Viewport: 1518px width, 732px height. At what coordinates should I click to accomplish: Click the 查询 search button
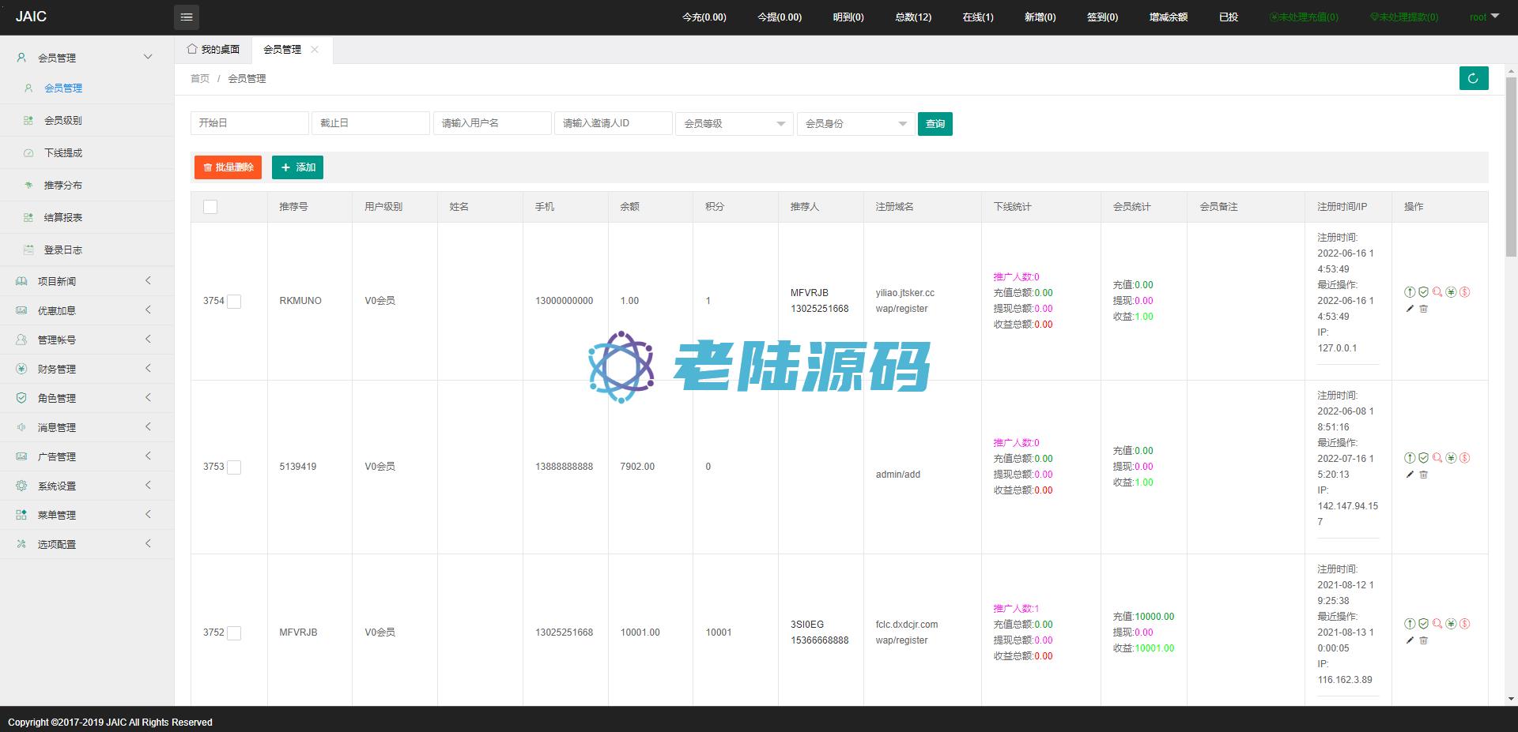click(x=935, y=124)
